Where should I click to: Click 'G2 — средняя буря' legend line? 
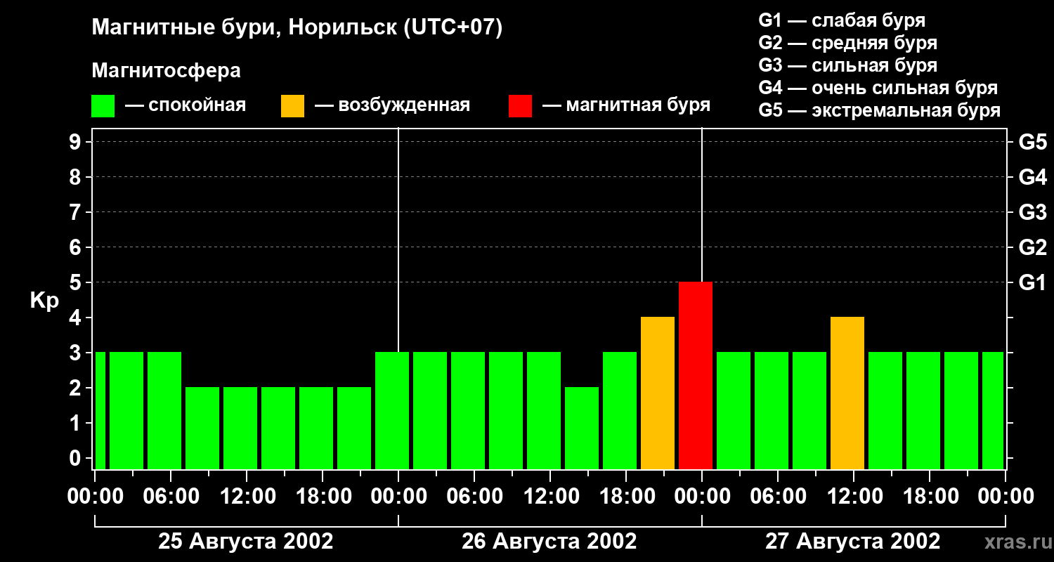[847, 43]
